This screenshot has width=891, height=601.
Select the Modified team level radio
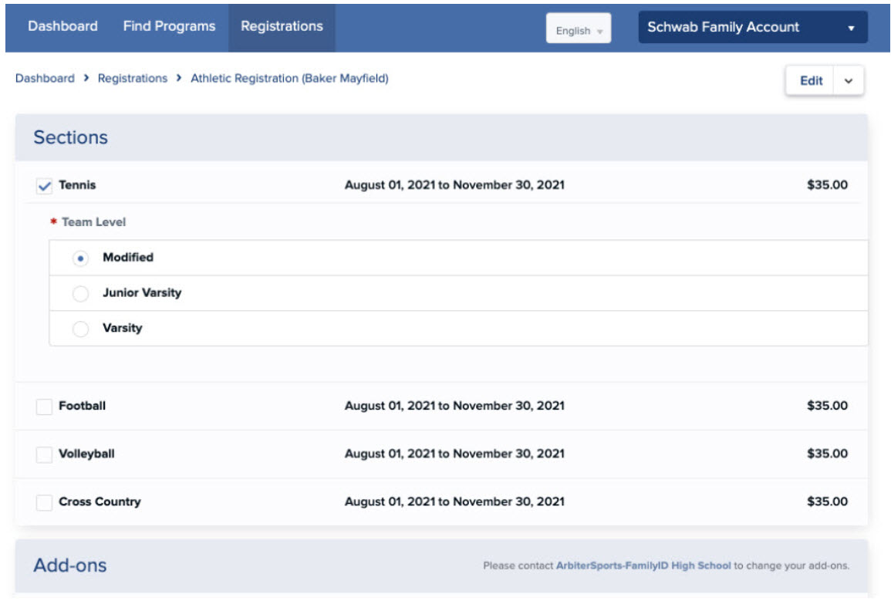pyautogui.click(x=81, y=258)
